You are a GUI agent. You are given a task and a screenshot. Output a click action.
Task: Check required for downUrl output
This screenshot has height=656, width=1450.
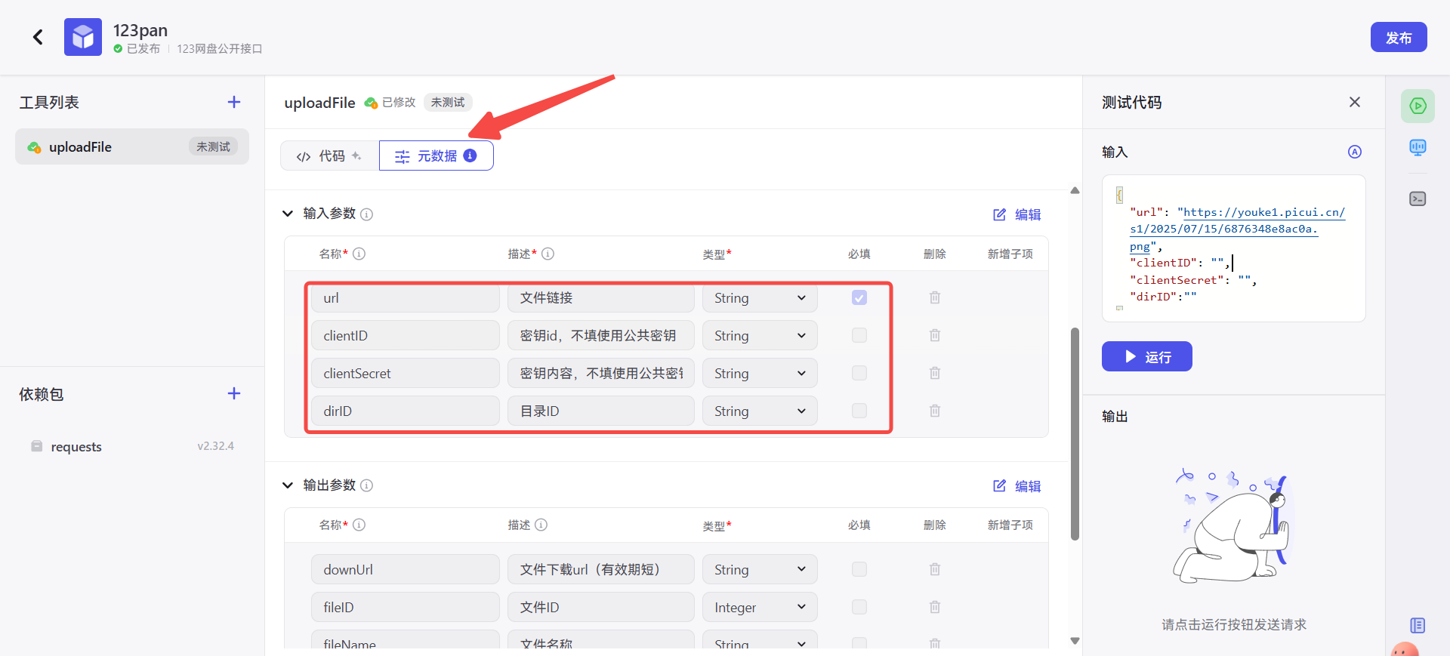(859, 569)
